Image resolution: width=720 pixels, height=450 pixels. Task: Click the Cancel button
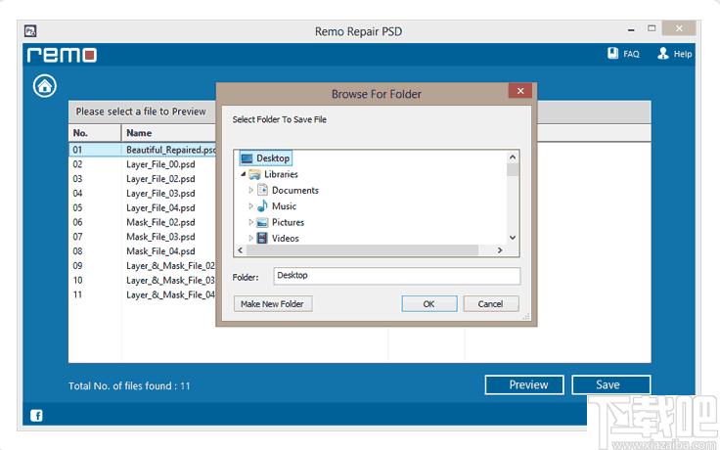[491, 304]
